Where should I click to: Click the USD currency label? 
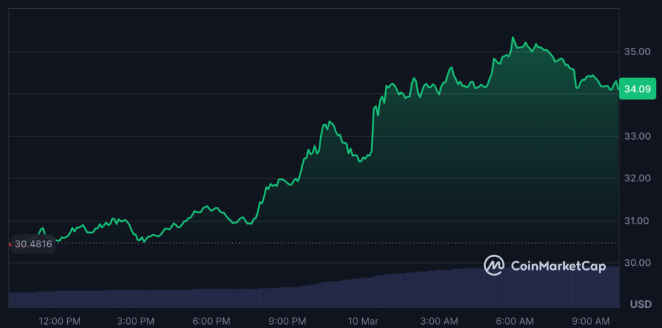[641, 304]
